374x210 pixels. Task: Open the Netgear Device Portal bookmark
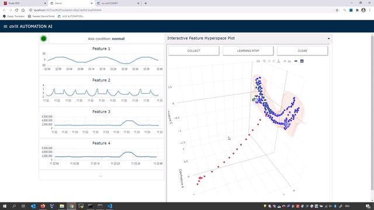click(x=41, y=16)
